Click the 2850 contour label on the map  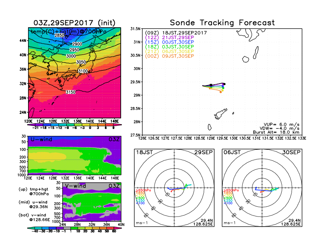(x=59, y=36)
